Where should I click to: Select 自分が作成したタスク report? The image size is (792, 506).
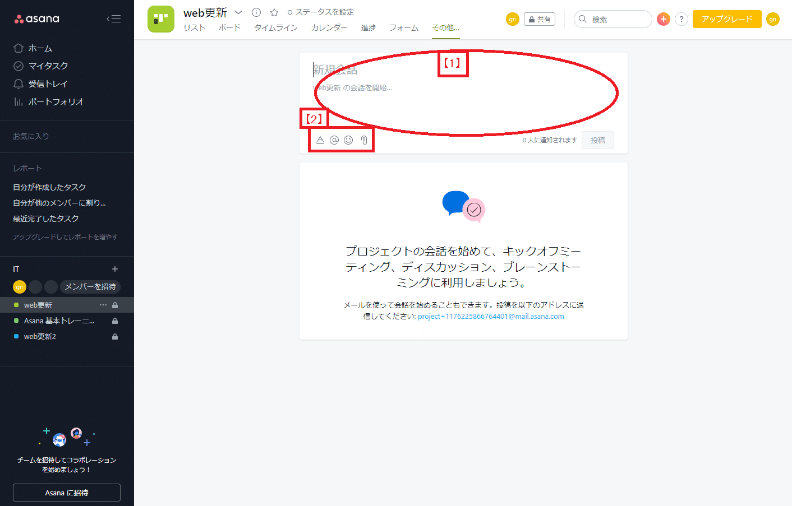pos(49,187)
